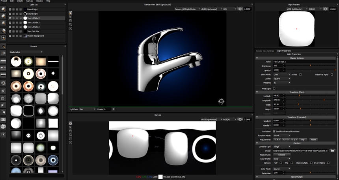Click the gradient background icon in left toolbar
The image size is (339, 180).
(3, 61)
